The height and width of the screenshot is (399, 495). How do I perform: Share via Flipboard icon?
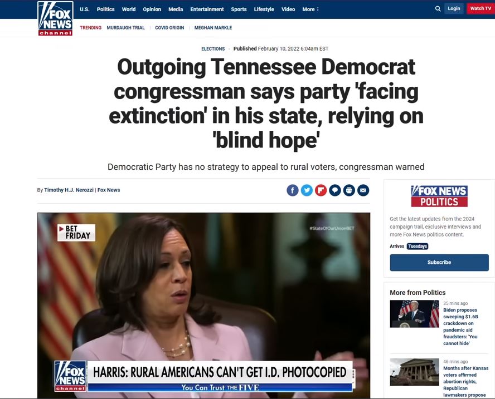[x=321, y=190]
